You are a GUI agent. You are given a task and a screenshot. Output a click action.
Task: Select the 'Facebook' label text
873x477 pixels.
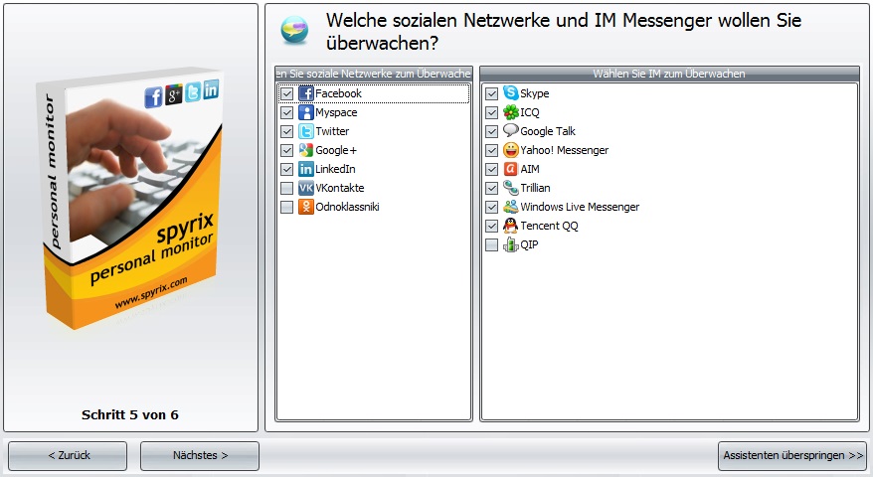pyautogui.click(x=338, y=93)
